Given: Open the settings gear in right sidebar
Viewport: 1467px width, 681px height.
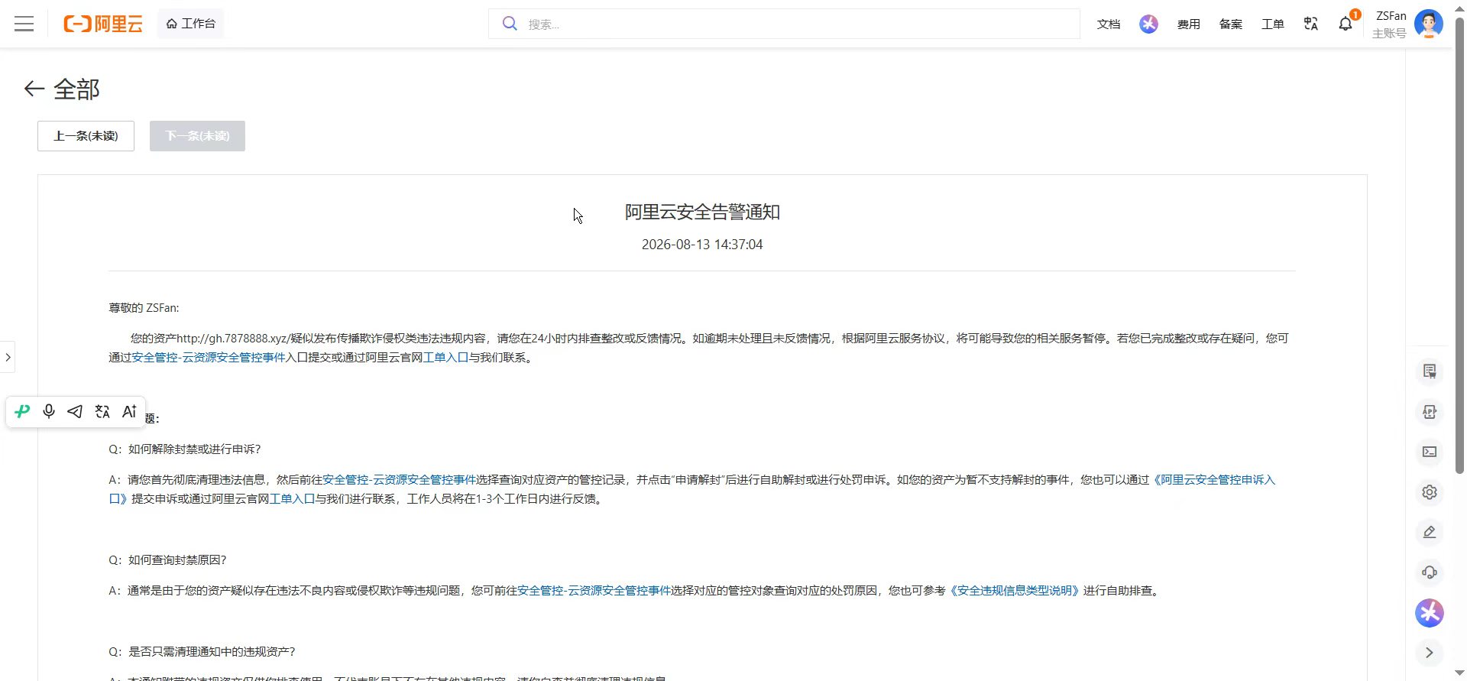Looking at the screenshot, I should click(x=1430, y=492).
